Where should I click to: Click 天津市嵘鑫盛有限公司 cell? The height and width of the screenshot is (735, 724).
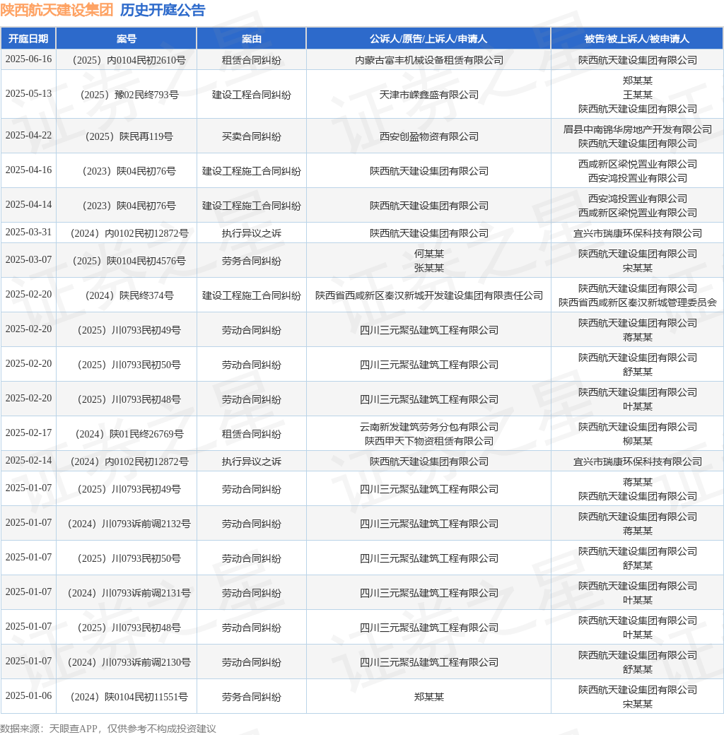(429, 95)
